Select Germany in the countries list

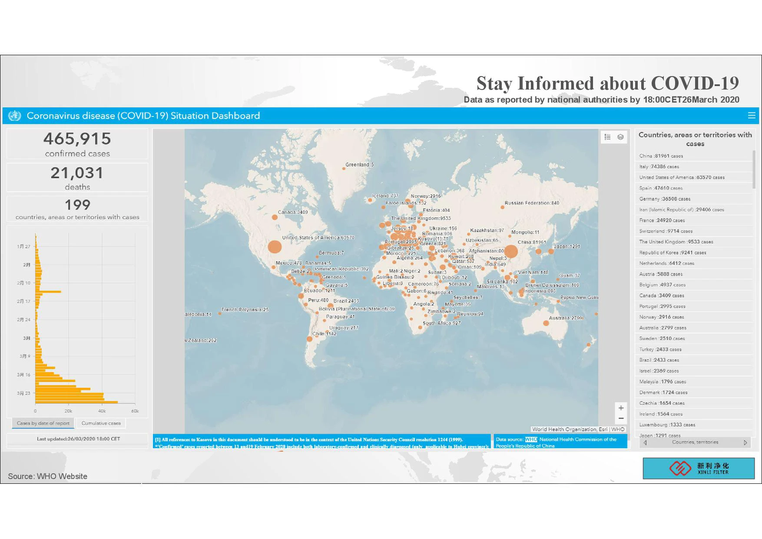[664, 199]
